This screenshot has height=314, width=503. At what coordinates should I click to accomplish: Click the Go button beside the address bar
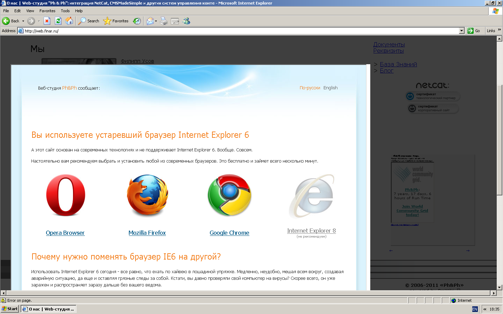point(474,31)
